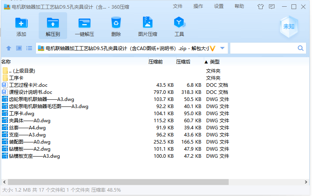This screenshot has width=312, height=196.
Task: Open the 图片压缩 image compression tool
Action: click(148, 22)
